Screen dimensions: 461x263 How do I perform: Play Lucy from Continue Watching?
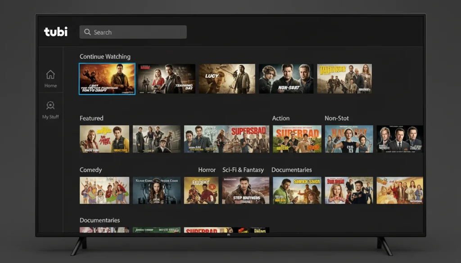tap(227, 79)
